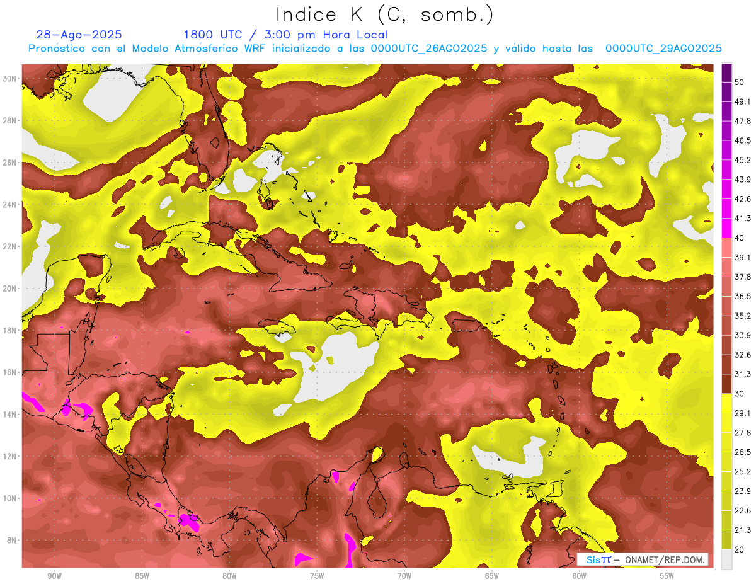Click the colorbar value 23.9
Screen dimensions: 756x584
tap(743, 491)
